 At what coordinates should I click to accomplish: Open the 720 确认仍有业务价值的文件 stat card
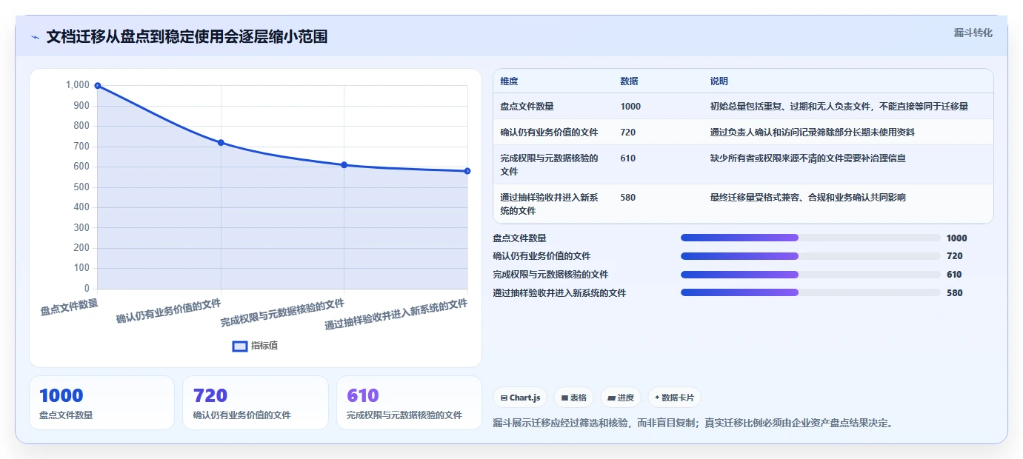(x=256, y=403)
